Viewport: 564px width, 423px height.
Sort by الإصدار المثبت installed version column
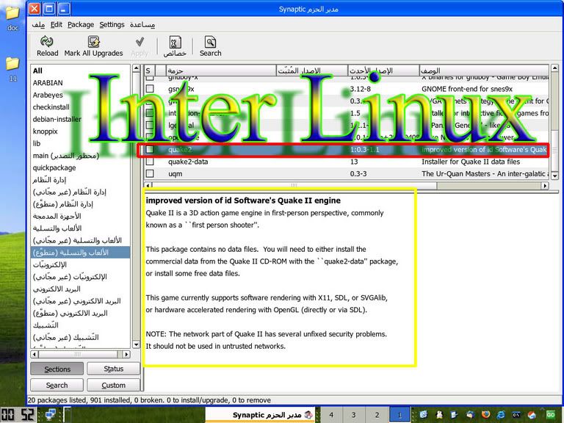point(312,70)
